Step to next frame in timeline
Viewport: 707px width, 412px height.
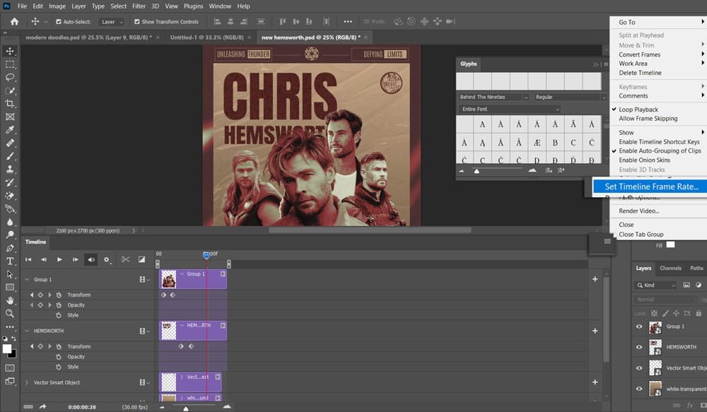pyautogui.click(x=76, y=259)
